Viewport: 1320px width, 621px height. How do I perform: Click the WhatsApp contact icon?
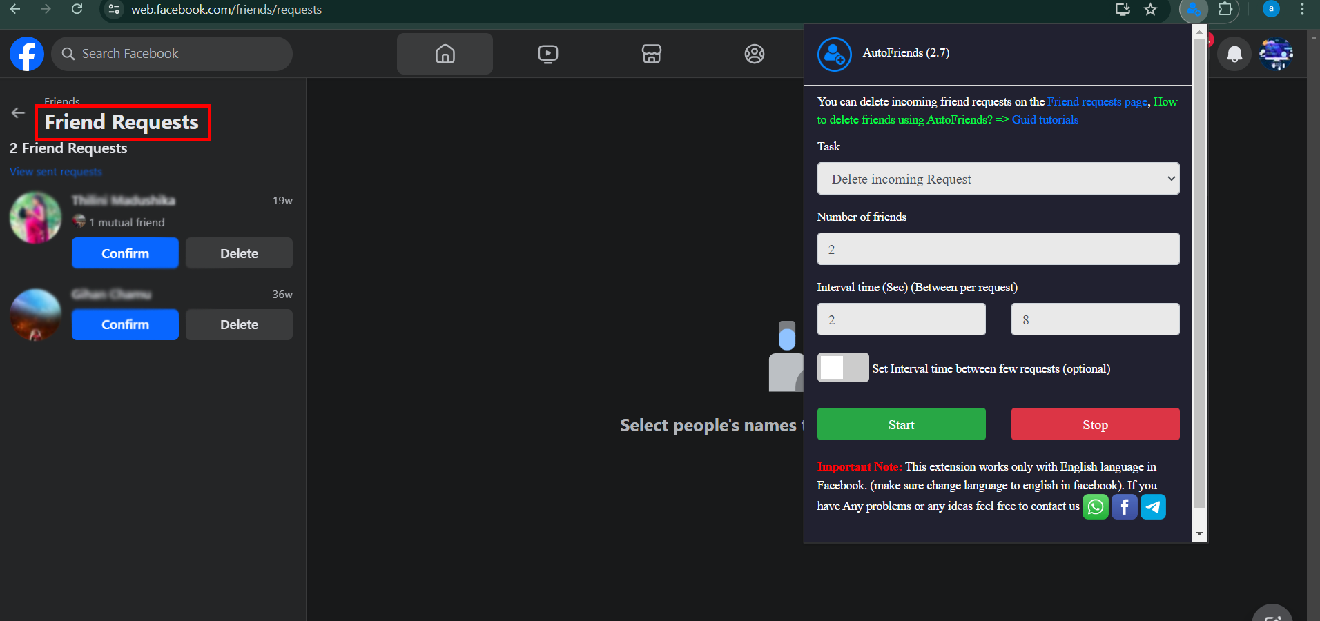[x=1095, y=507]
